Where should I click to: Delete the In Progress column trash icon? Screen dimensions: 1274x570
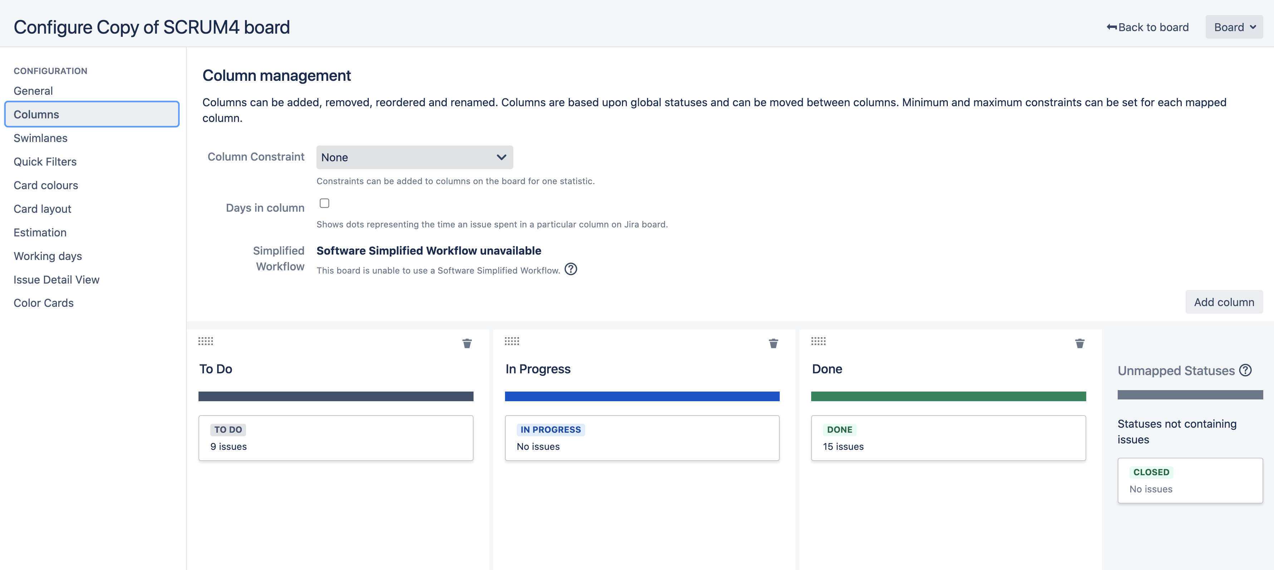click(x=774, y=343)
